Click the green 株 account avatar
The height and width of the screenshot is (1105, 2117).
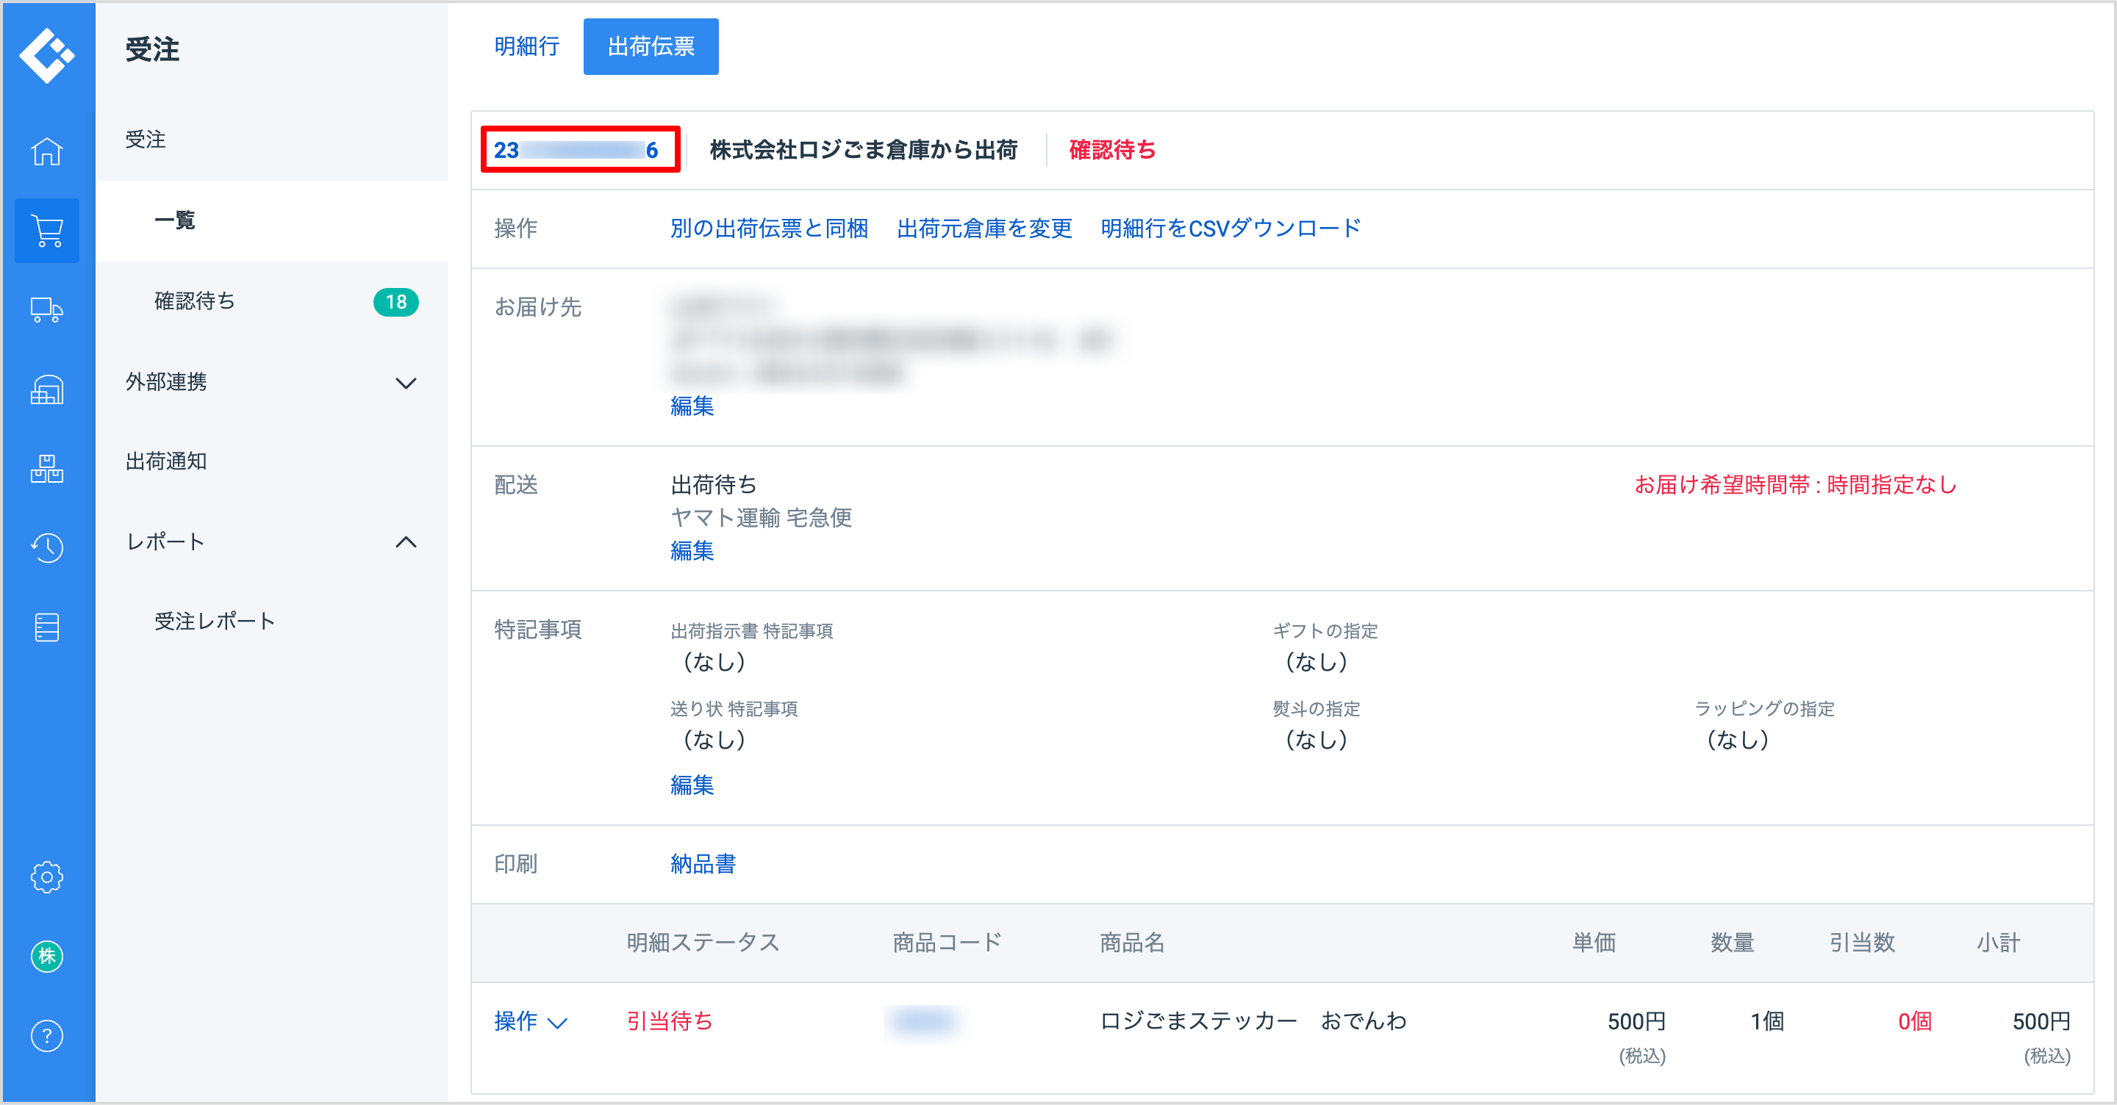(47, 957)
